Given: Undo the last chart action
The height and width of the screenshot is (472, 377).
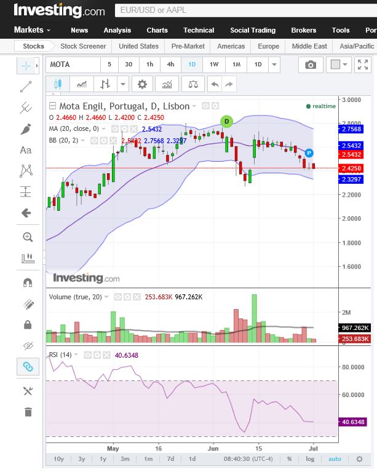Looking at the screenshot, I should (215, 84).
